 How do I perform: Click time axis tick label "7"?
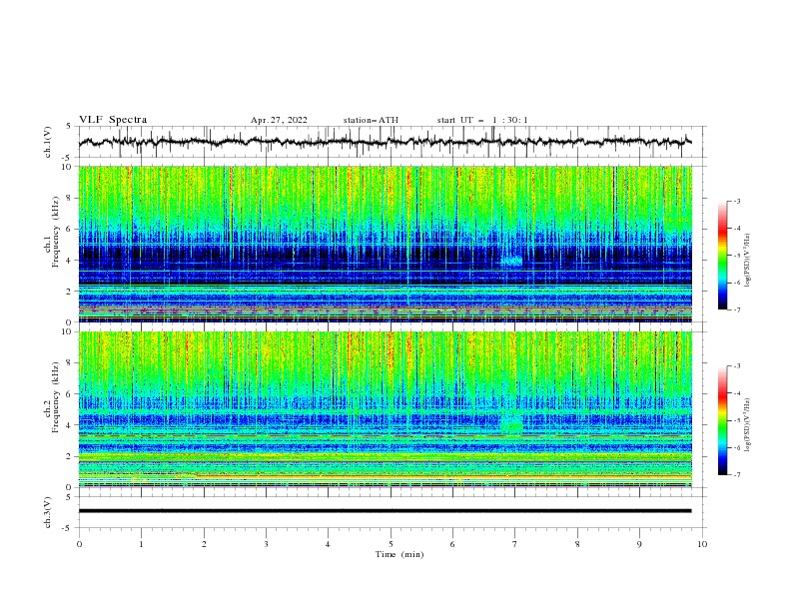click(x=515, y=544)
